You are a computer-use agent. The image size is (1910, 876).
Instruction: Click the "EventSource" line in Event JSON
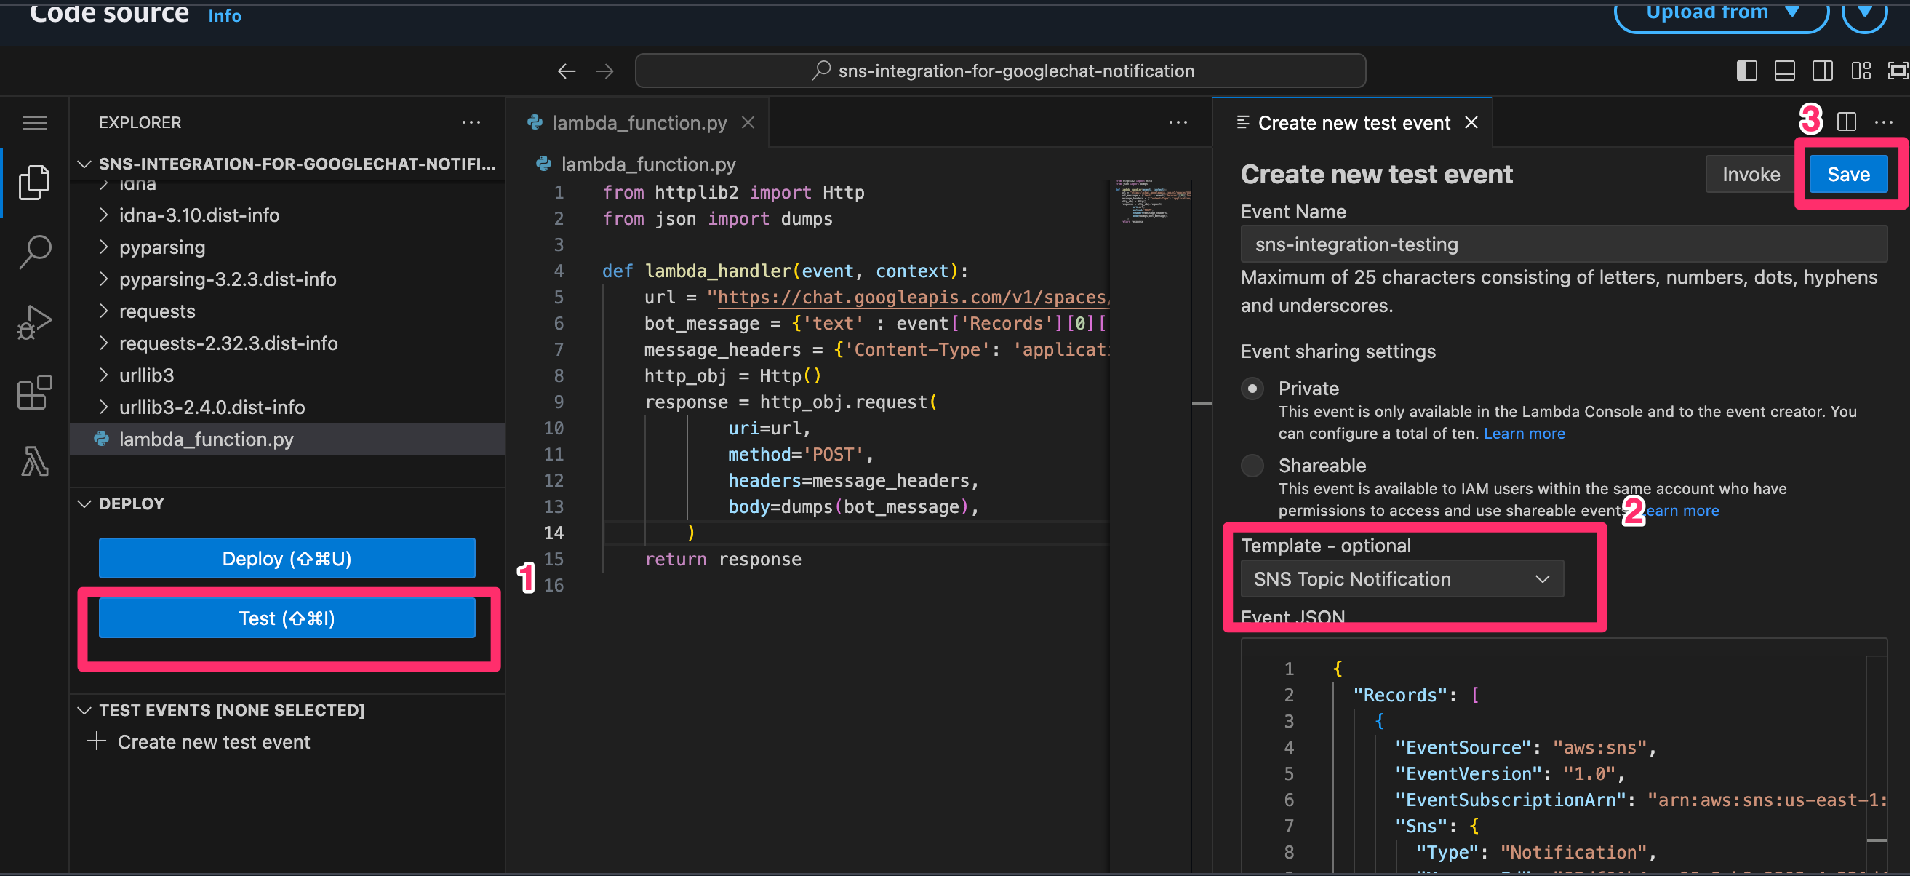[1525, 747]
